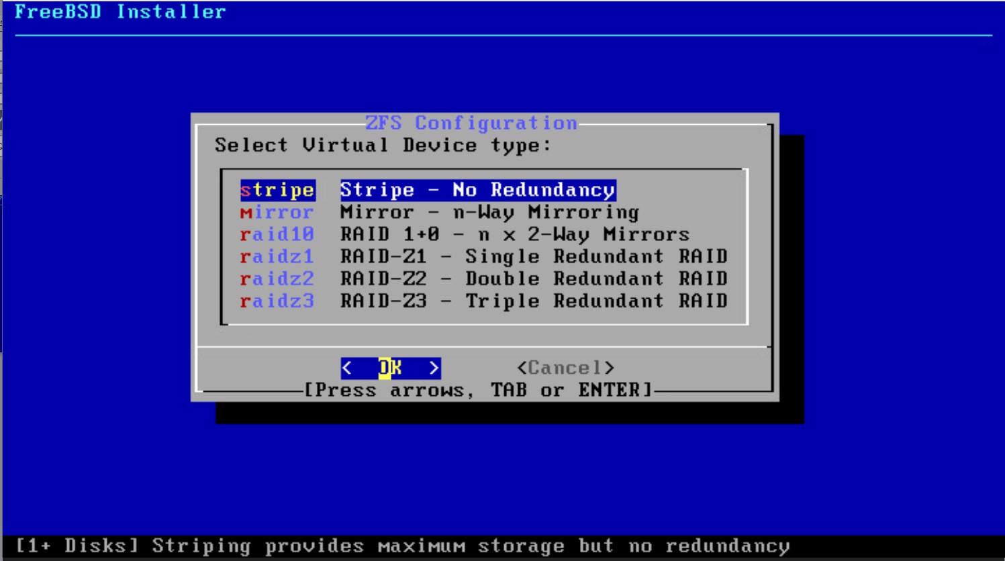Click the "ZFS Configuration" dialog title
This screenshot has height=561, width=1005.
(471, 123)
